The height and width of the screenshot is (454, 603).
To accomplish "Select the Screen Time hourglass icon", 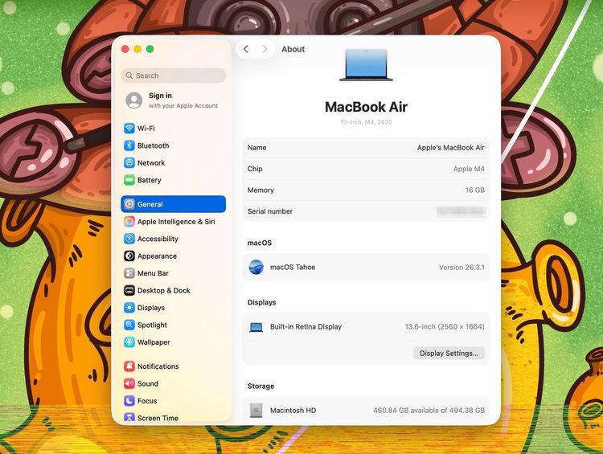I will [129, 418].
